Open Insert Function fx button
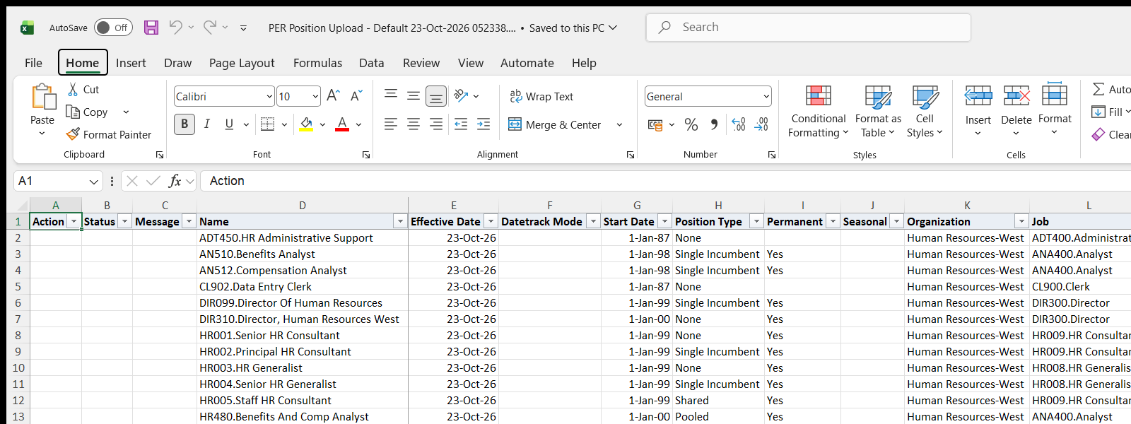Screen dimensions: 1131x424 (175, 181)
